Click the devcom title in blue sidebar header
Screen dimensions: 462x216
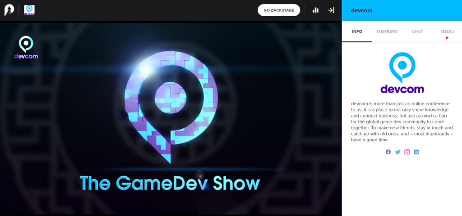click(x=361, y=11)
